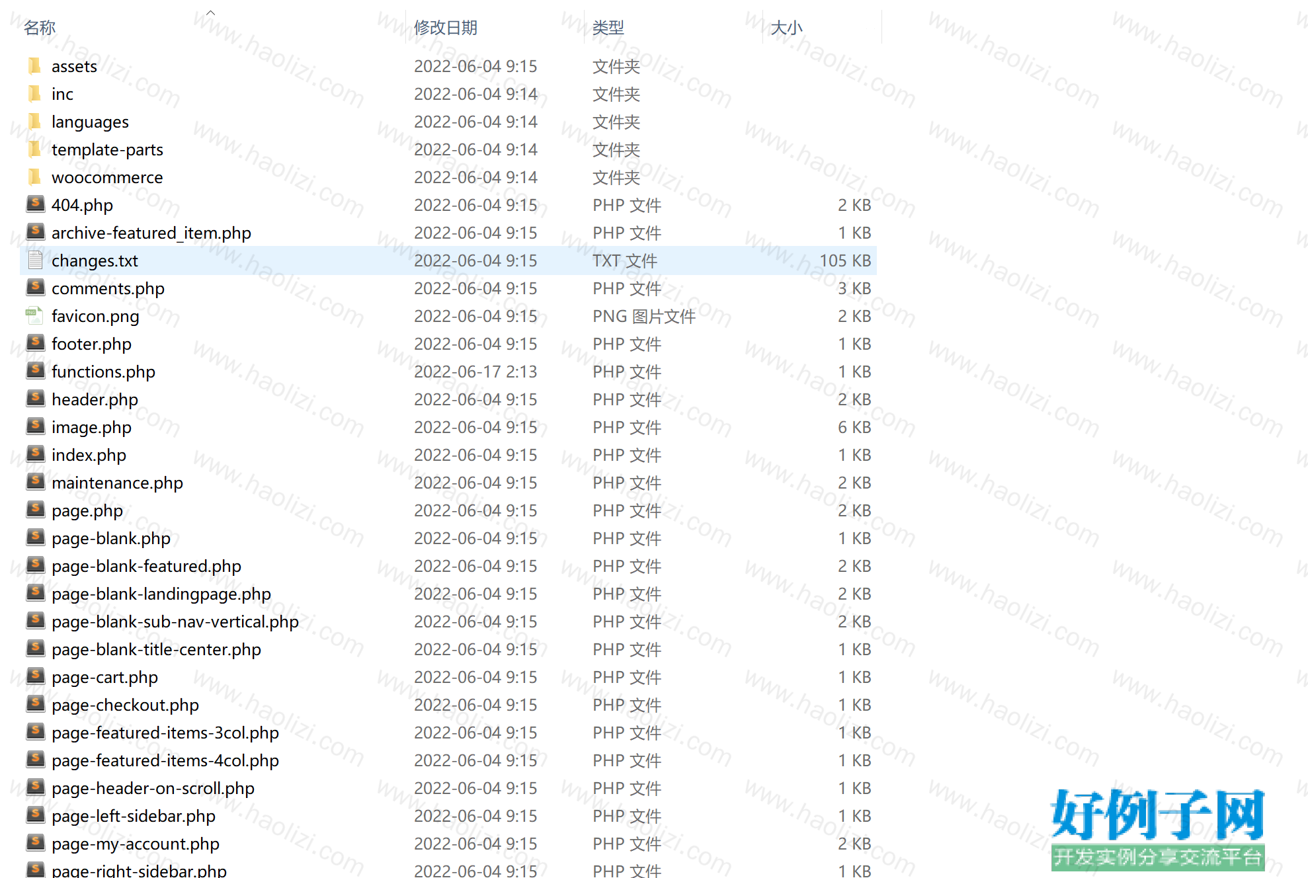Screen dimensions: 1308x878
Task: Click the page-blank-landingpage.php file icon
Action: tap(35, 593)
